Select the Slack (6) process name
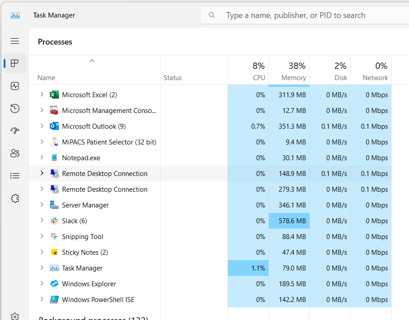This screenshot has height=320, width=409. (75, 221)
